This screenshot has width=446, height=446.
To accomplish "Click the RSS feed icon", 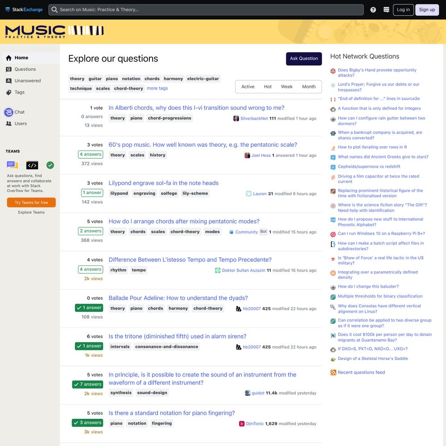I will (x=333, y=372).
